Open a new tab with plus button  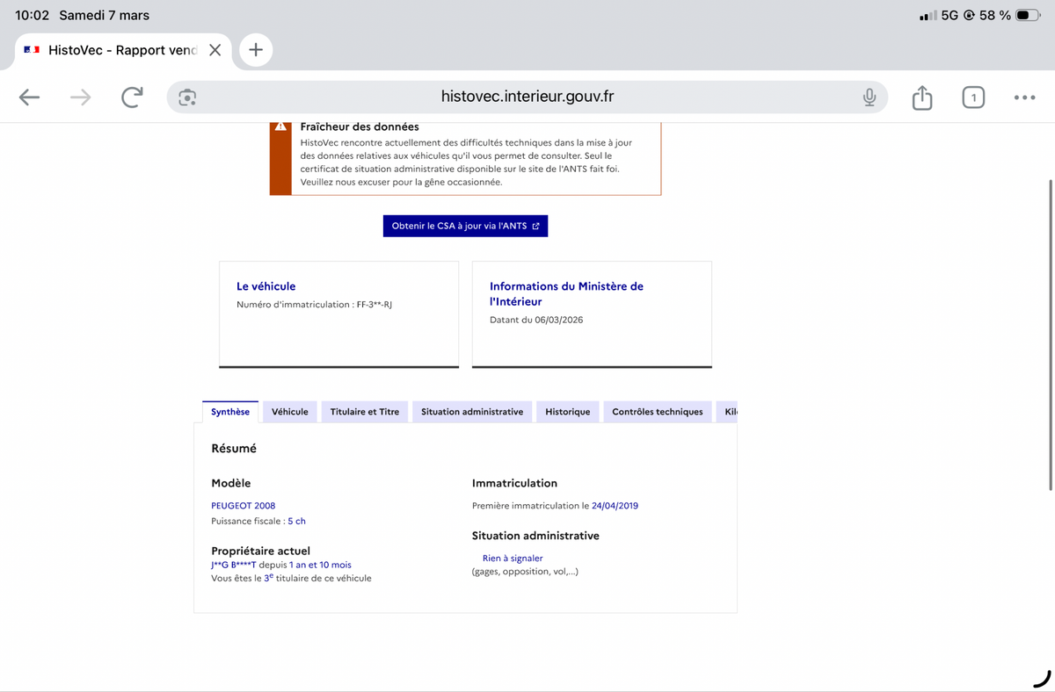click(x=255, y=50)
